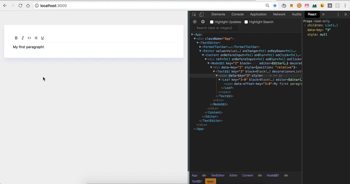Select Node$$1 in bottom breadcrumb
Screen dimensions: 350x184
pyautogui.click(x=273, y=176)
